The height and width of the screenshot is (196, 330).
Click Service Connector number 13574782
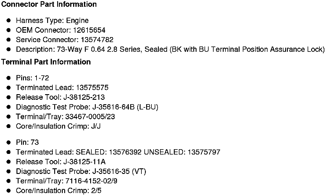tap(97, 40)
